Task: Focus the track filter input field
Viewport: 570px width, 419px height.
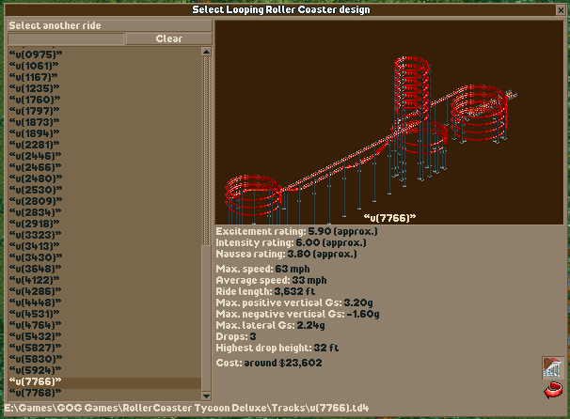Action: point(66,39)
